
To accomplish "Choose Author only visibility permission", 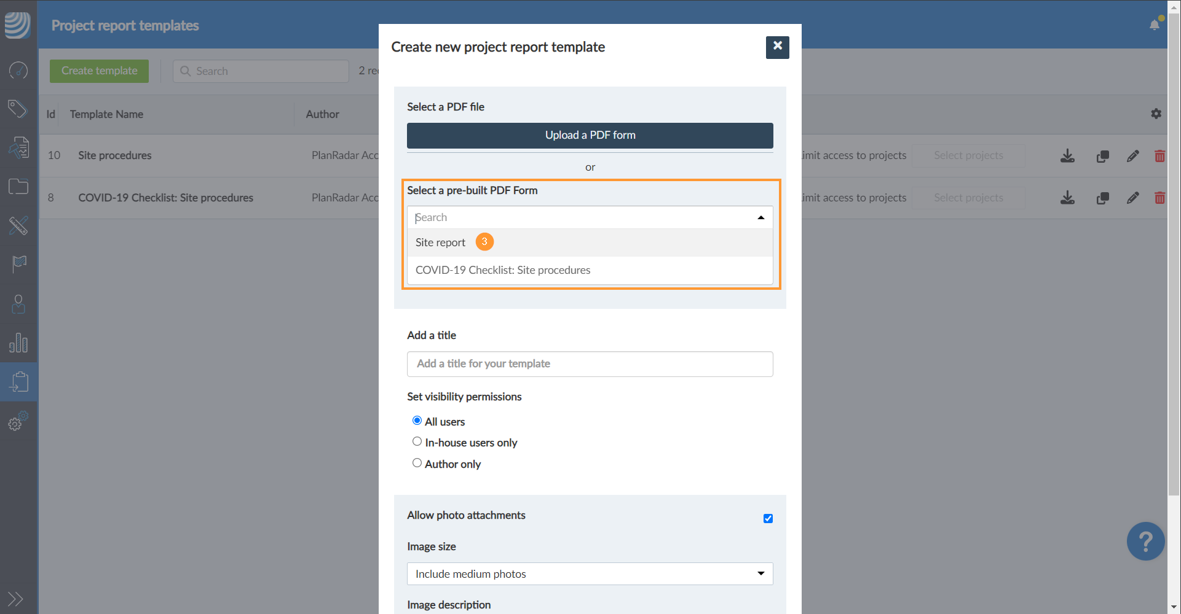I will coord(417,463).
